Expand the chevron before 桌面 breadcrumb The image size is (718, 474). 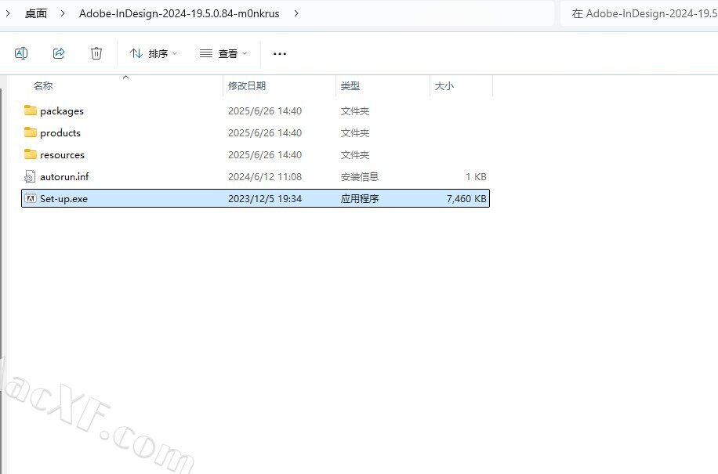coord(8,13)
